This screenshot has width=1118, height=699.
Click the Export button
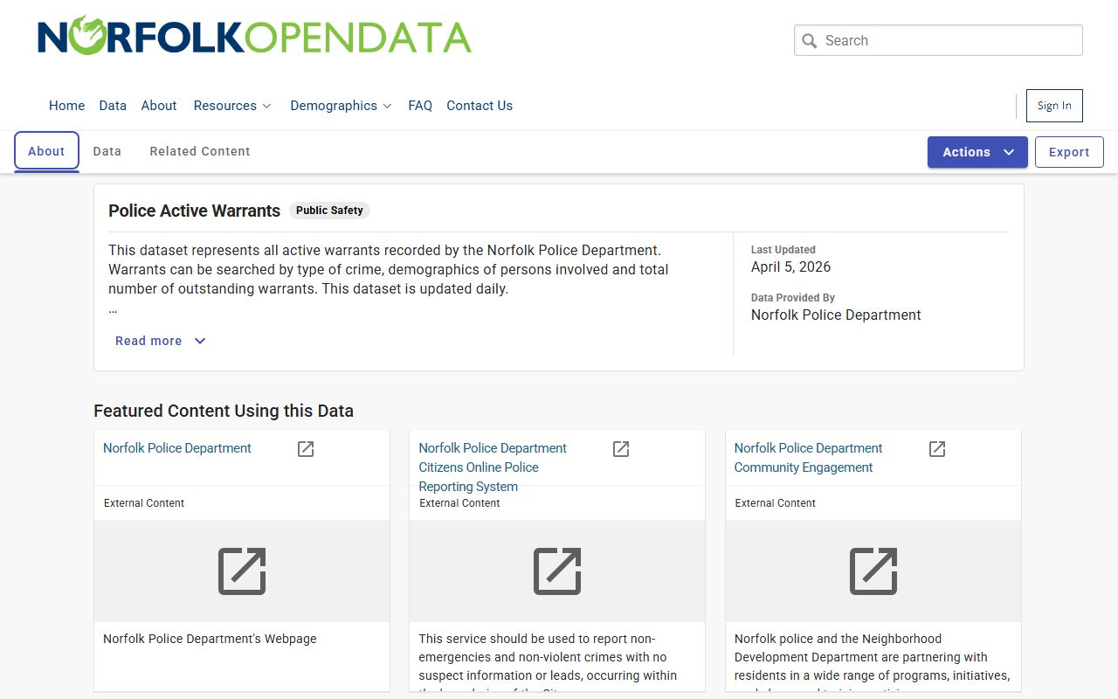[1069, 152]
